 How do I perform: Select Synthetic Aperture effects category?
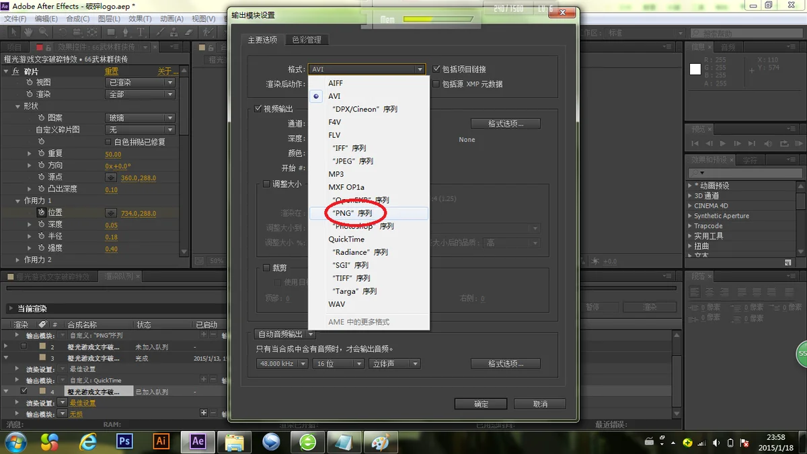722,216
